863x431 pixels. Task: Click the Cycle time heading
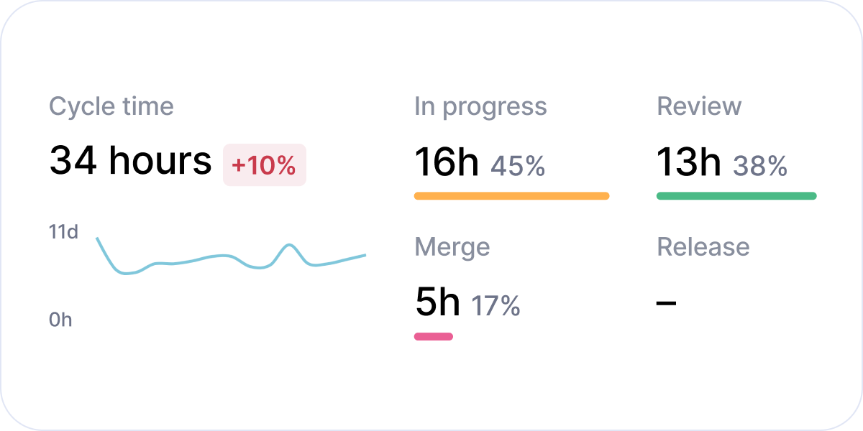(111, 107)
